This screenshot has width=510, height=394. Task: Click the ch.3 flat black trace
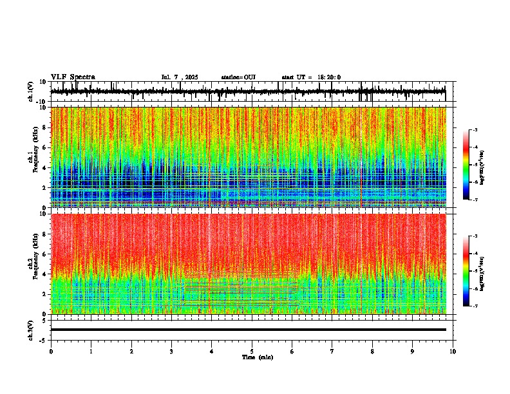click(x=248, y=330)
